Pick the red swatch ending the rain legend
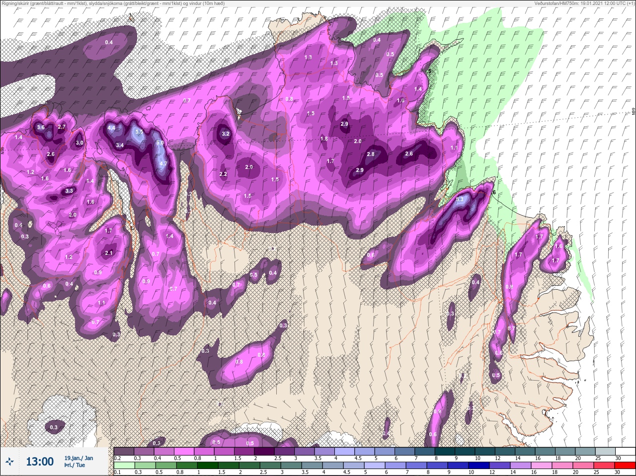Viewport: 636px width, 476px height. (625, 466)
